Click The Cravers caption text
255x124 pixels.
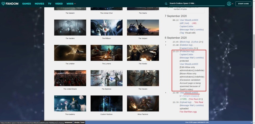143,89
